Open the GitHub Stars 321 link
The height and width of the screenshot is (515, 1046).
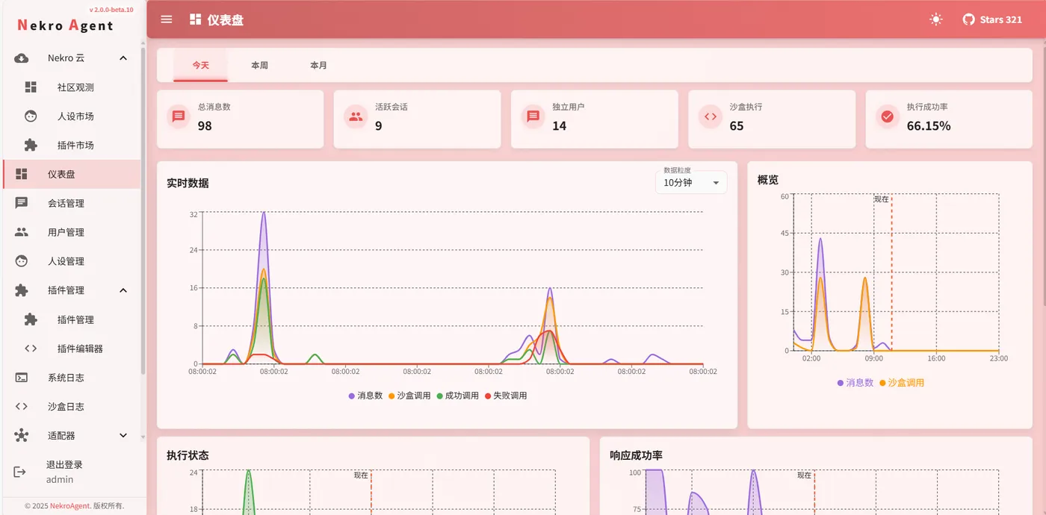pos(992,19)
